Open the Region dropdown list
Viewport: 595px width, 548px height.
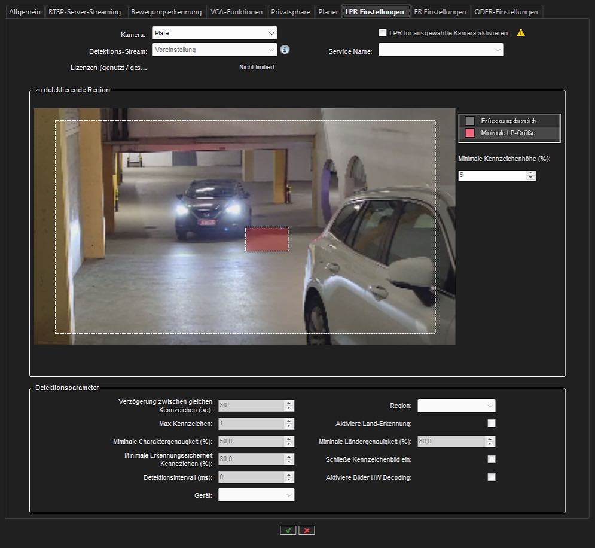tap(456, 406)
